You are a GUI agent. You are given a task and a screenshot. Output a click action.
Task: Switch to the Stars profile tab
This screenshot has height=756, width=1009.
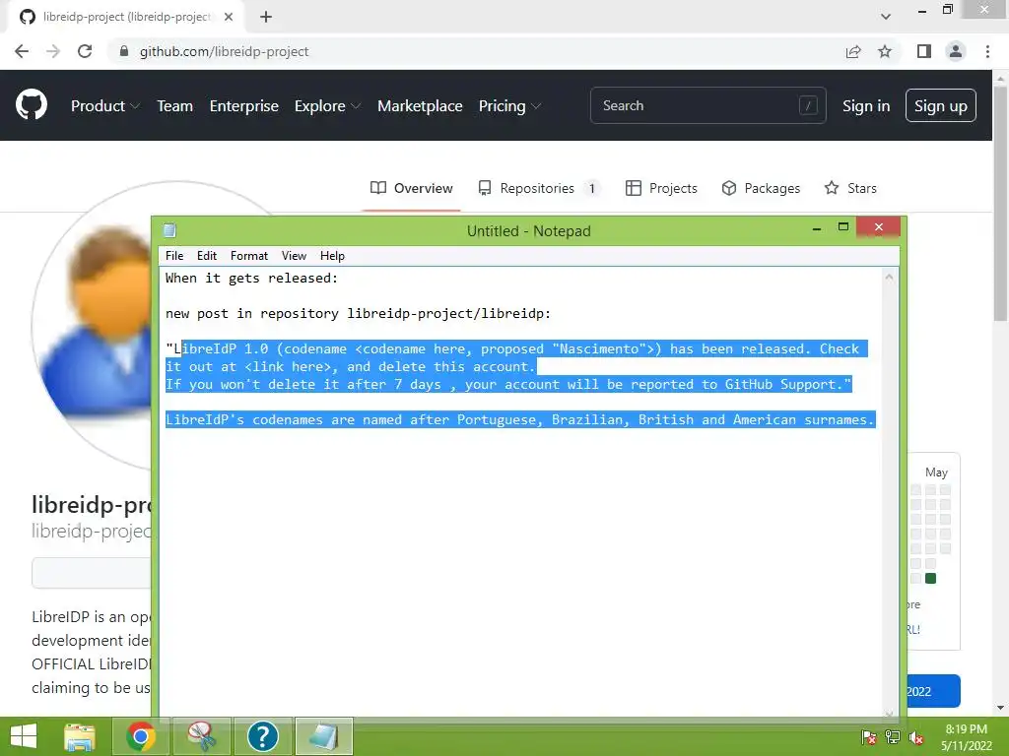coord(850,188)
